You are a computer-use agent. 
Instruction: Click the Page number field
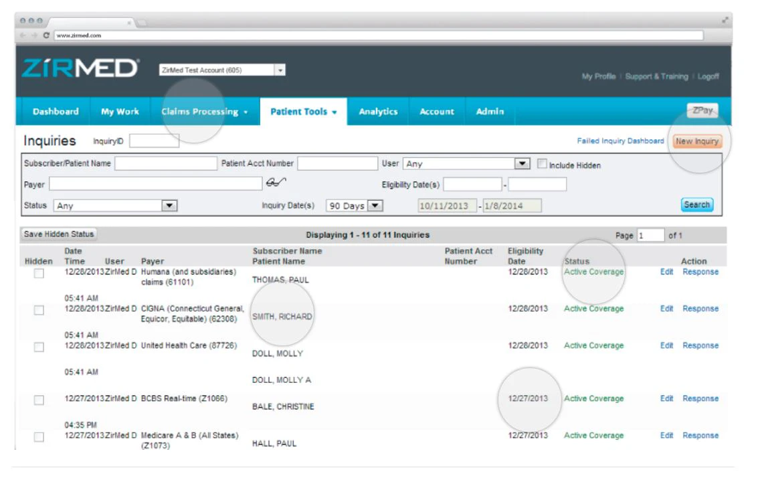pyautogui.click(x=650, y=235)
